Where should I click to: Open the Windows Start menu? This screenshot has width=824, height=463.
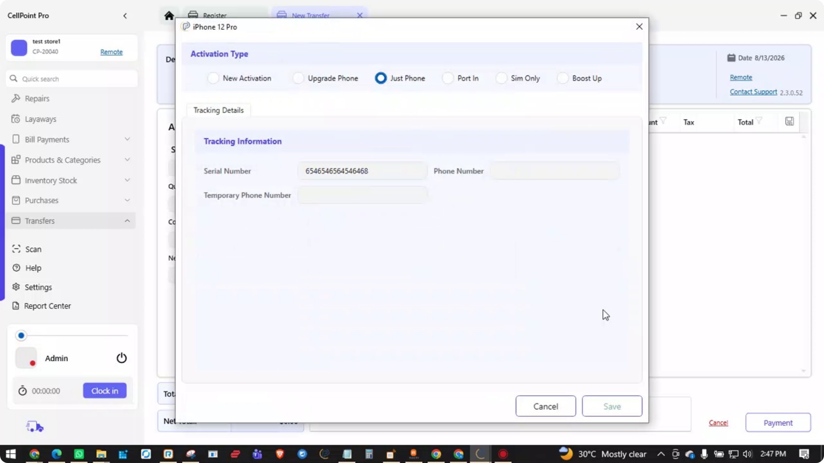[x=11, y=454]
